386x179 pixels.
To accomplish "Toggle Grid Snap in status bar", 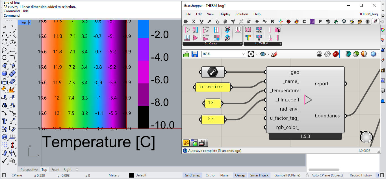I will [192, 175].
